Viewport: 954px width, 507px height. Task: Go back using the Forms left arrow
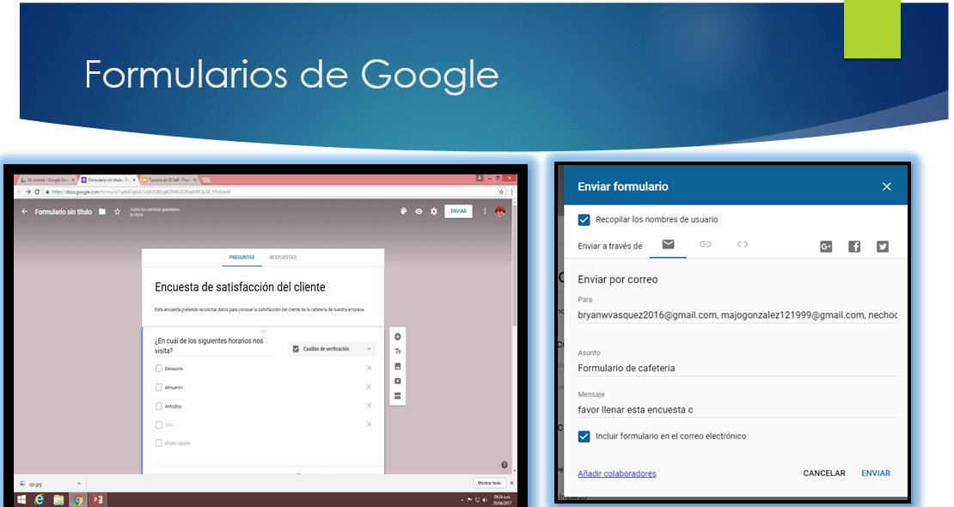point(24,211)
